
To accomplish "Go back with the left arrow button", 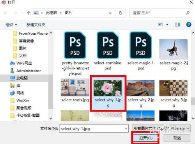I will pos(6,13).
